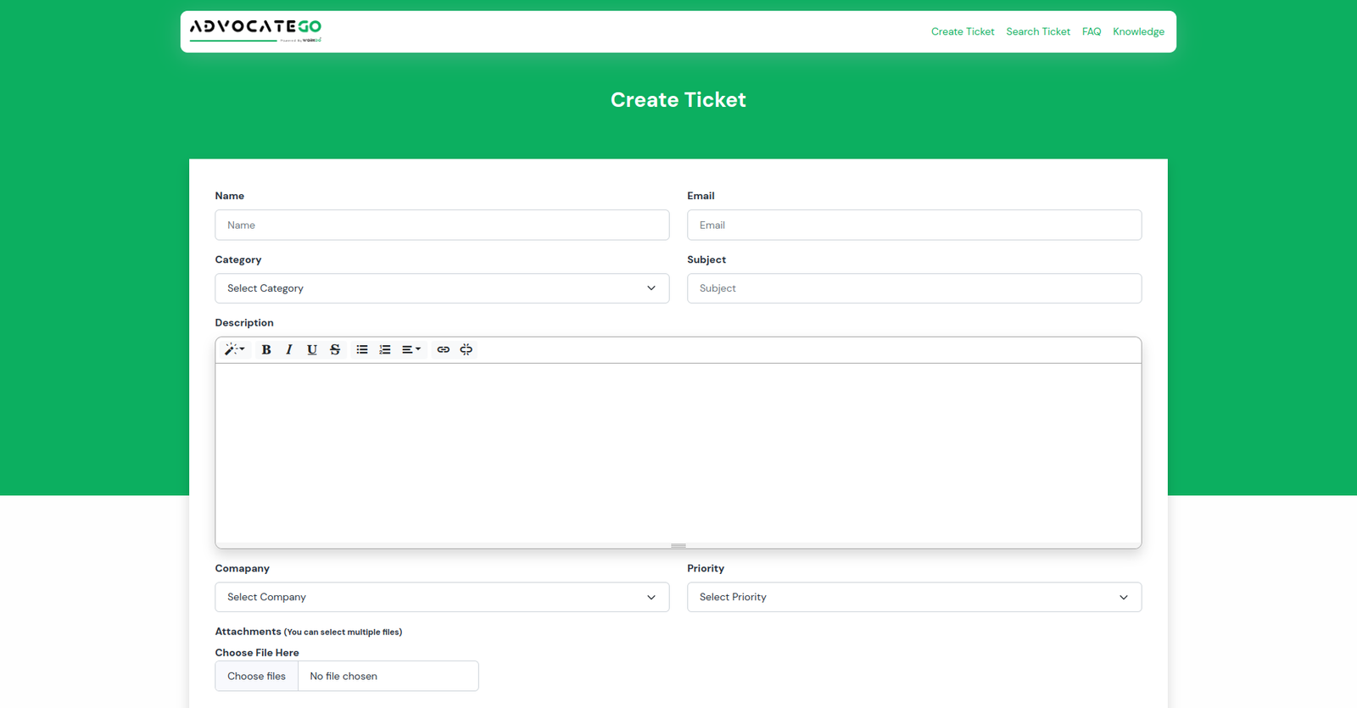Open the Select Company dropdown
Image resolution: width=1357 pixels, height=708 pixels.
click(x=442, y=597)
